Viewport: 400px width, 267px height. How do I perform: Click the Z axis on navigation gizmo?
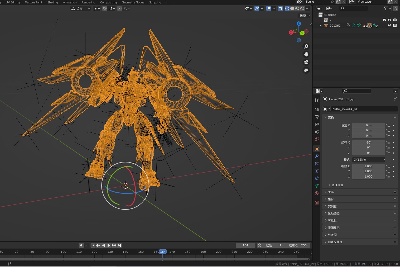click(x=299, y=23)
